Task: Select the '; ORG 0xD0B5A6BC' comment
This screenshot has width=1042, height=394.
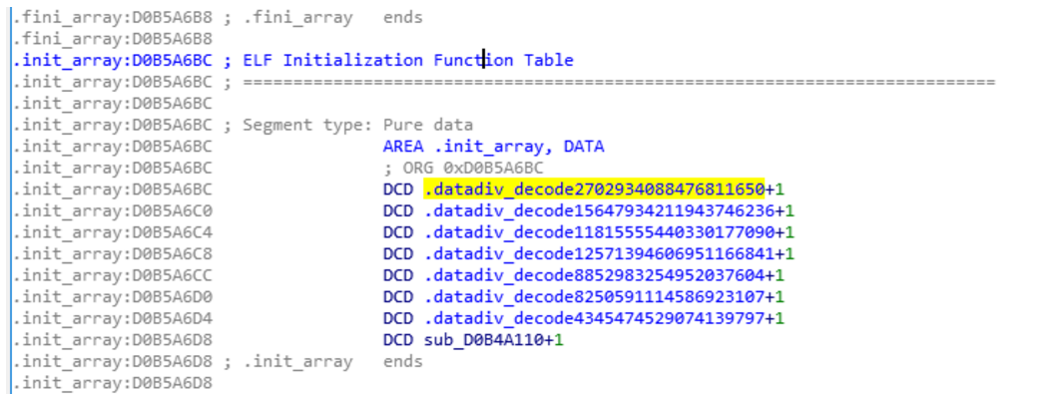Action: 463,169
